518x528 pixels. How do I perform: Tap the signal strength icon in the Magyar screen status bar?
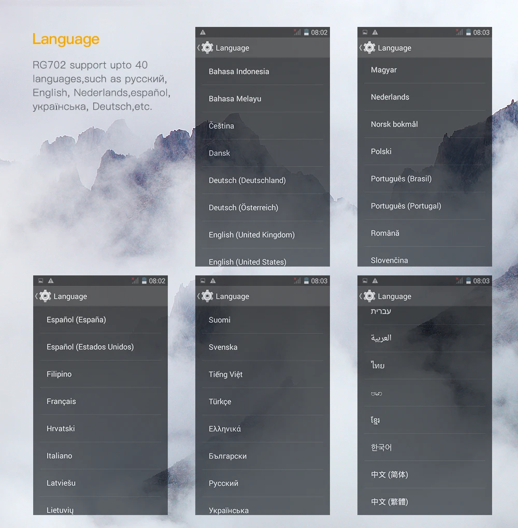coord(459,32)
